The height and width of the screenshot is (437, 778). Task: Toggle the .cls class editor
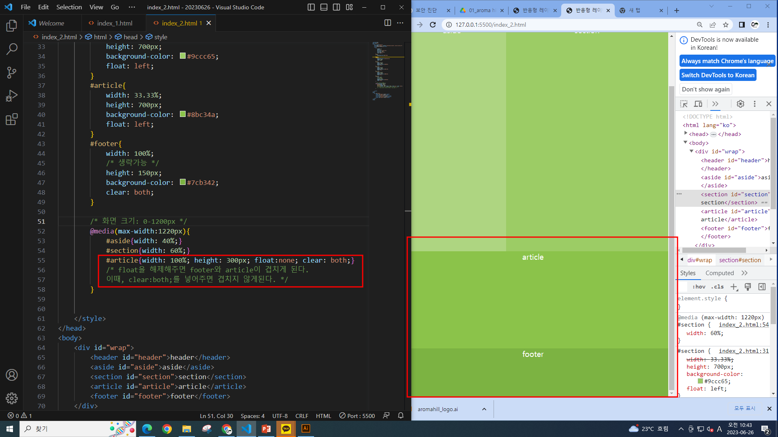coord(717,287)
